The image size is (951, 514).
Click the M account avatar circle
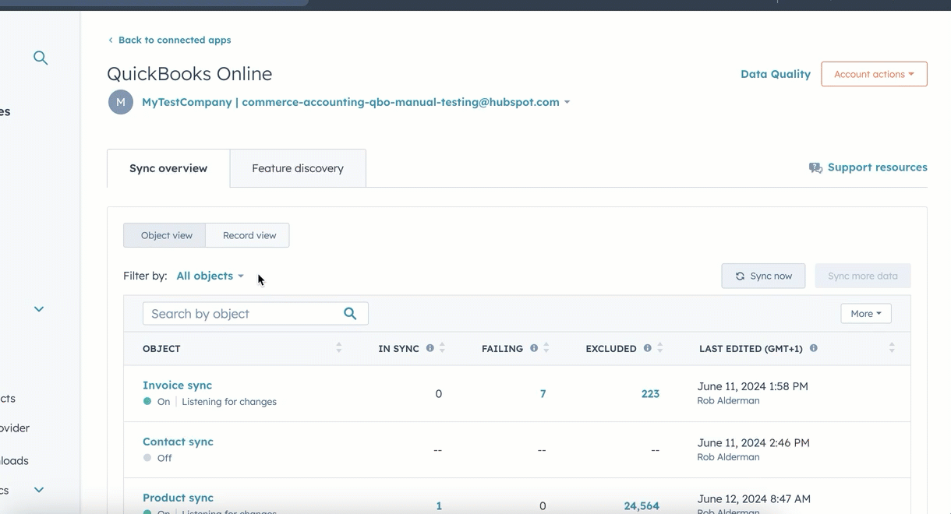tap(120, 102)
